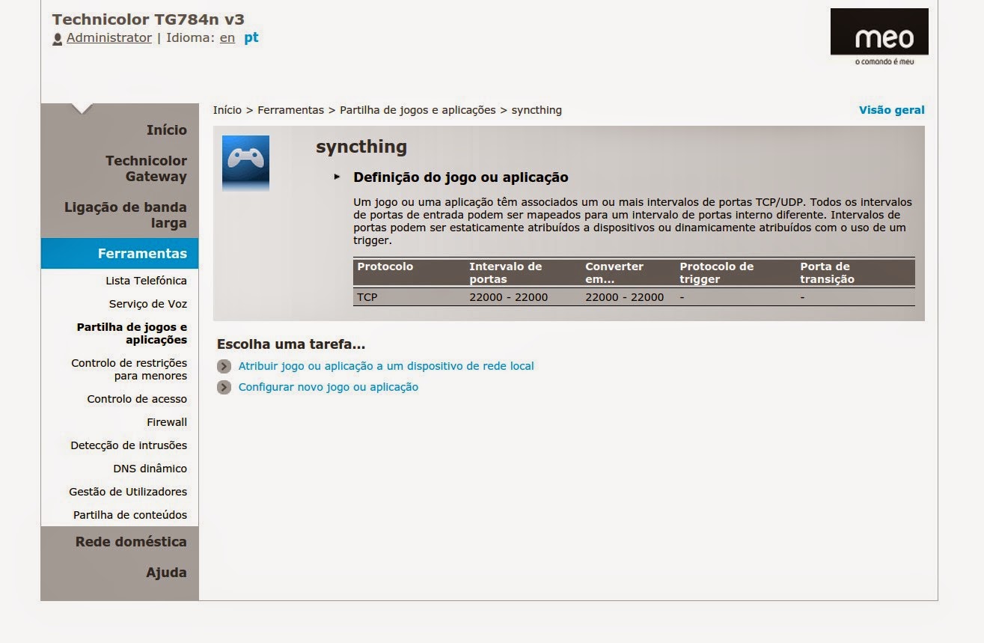Expand the Definição do jogo ou aplicação triangle
The height and width of the screenshot is (643, 984).
(x=337, y=177)
